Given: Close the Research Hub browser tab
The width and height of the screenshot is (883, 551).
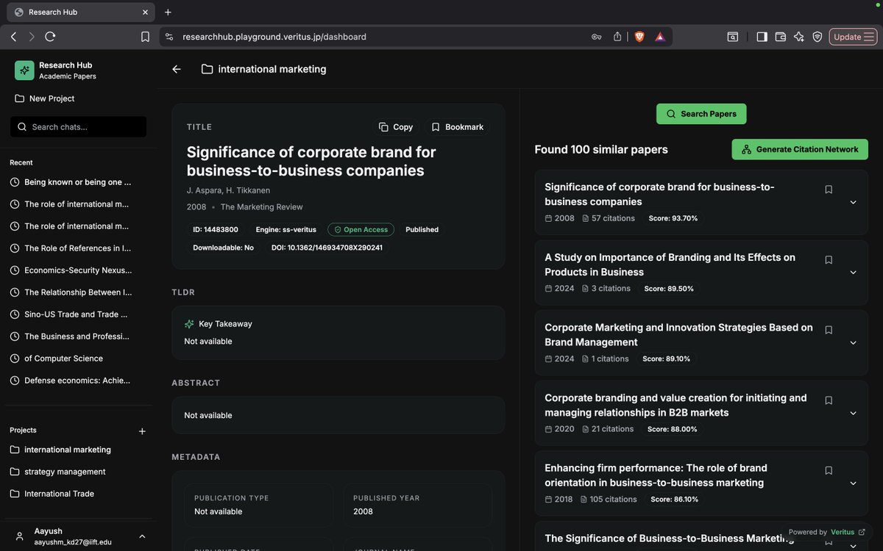Looking at the screenshot, I should (x=145, y=12).
